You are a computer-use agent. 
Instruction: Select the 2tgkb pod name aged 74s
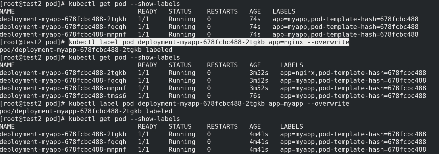63,19
